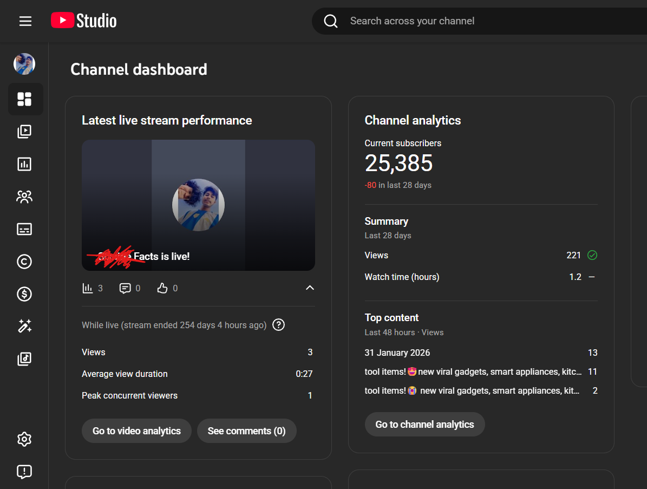Open the Analytics sidebar icon
The image size is (647, 489).
(x=24, y=164)
